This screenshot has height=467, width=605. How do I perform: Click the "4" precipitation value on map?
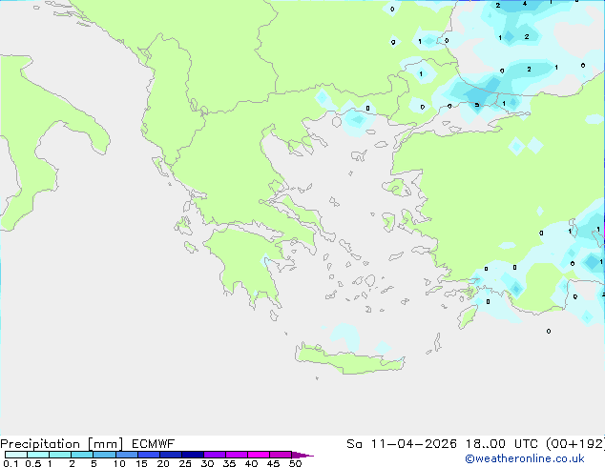tap(524, 4)
